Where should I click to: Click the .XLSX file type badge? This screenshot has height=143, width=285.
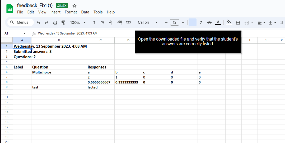coord(62,6)
